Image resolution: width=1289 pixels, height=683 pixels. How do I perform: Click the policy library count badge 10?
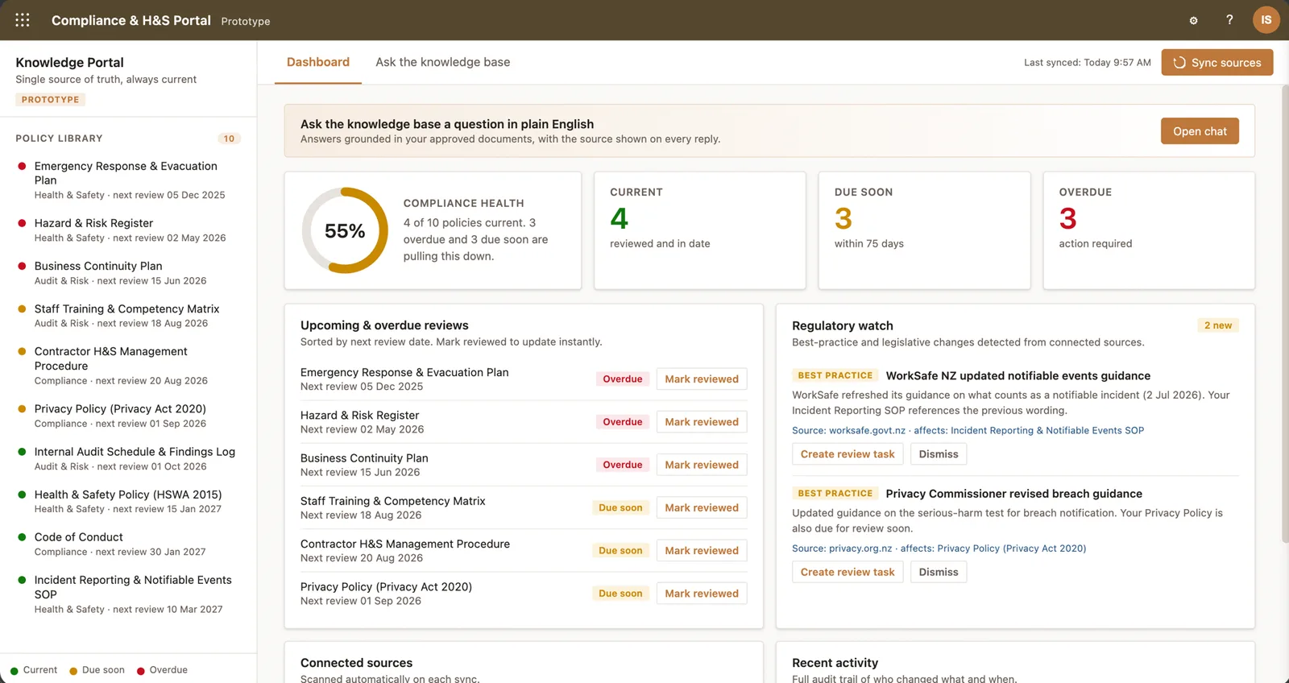tap(229, 139)
